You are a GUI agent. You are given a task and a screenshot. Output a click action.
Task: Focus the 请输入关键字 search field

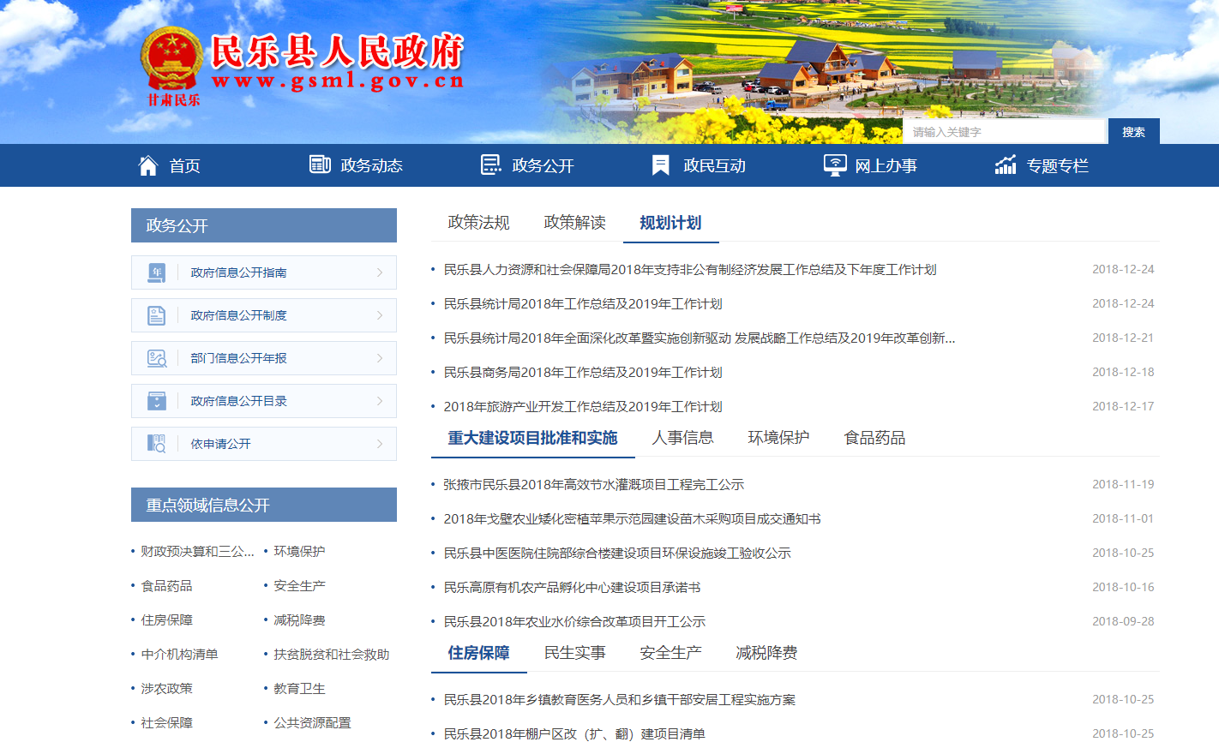[1005, 131]
